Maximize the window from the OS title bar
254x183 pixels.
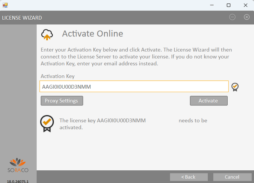click(228, 5)
